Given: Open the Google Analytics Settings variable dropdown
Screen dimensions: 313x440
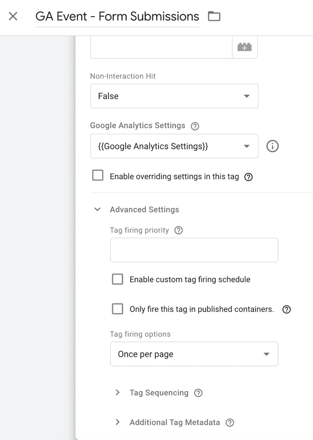Looking at the screenshot, I should tap(174, 146).
